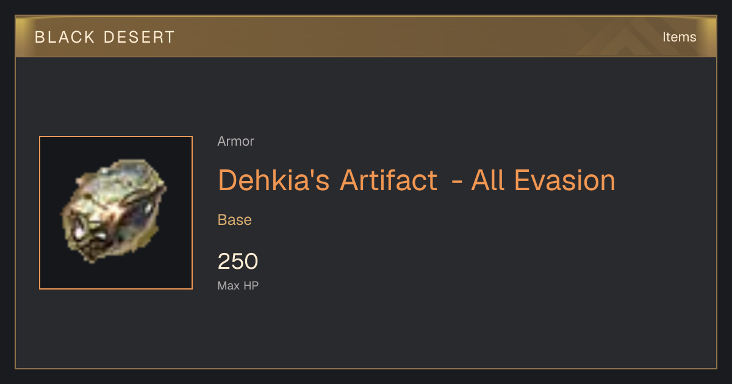This screenshot has height=384, width=732.
Task: Click the gold header banner bar
Action: [x=366, y=37]
